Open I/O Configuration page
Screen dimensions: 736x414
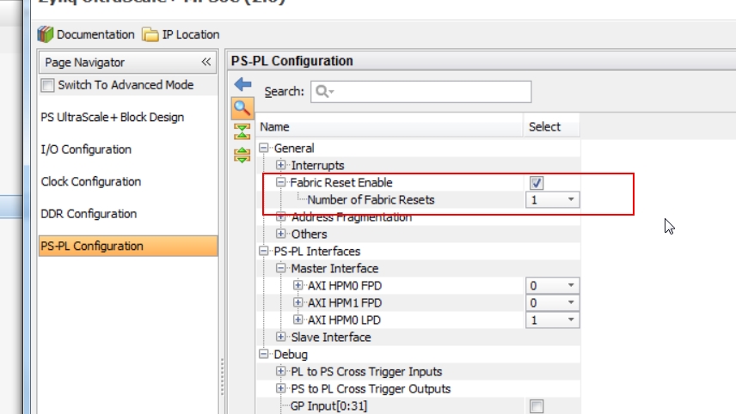click(86, 149)
